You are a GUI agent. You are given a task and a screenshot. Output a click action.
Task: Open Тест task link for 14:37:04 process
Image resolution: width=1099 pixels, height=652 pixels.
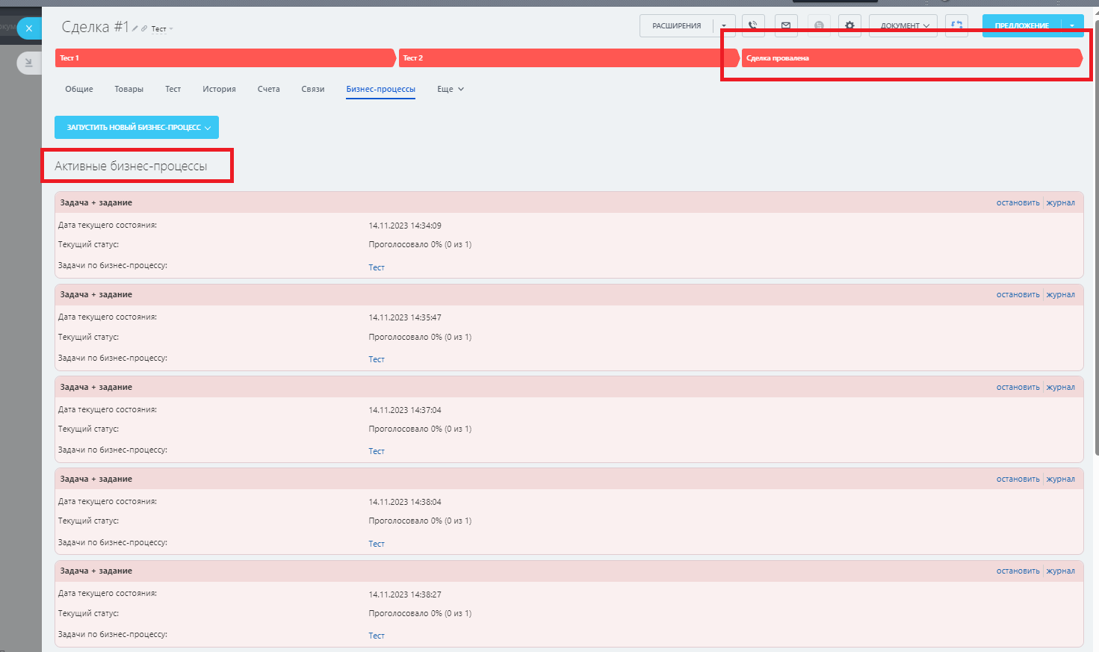click(x=377, y=451)
